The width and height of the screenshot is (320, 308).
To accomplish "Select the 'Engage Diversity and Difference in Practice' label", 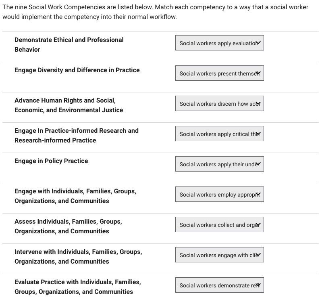I will pos(77,70).
